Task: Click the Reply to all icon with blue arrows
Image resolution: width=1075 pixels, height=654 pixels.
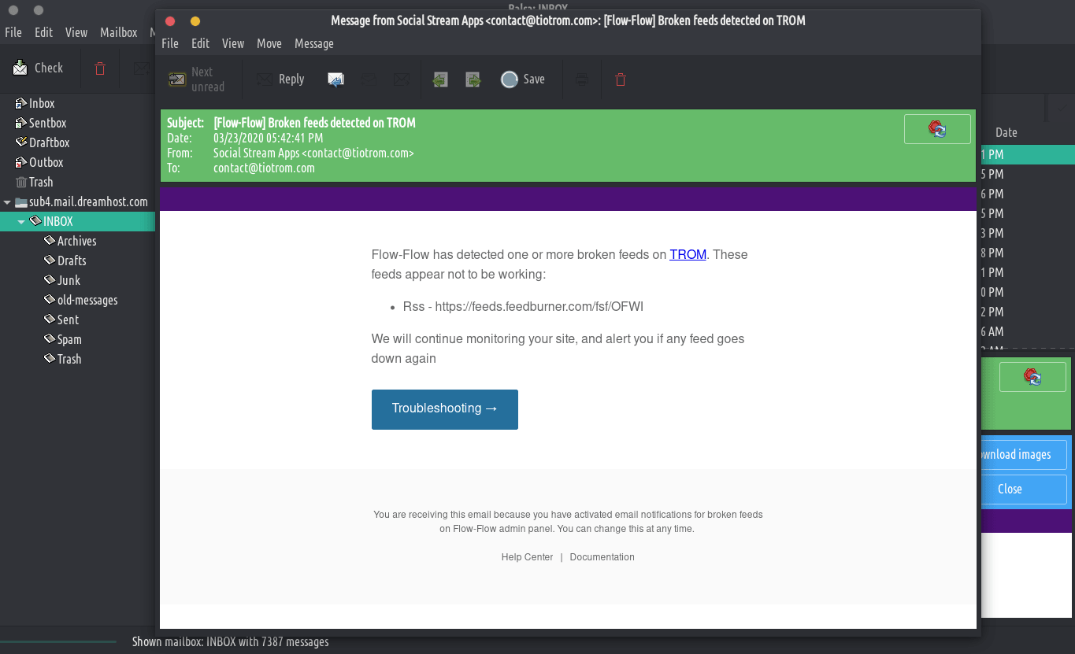Action: [x=335, y=79]
